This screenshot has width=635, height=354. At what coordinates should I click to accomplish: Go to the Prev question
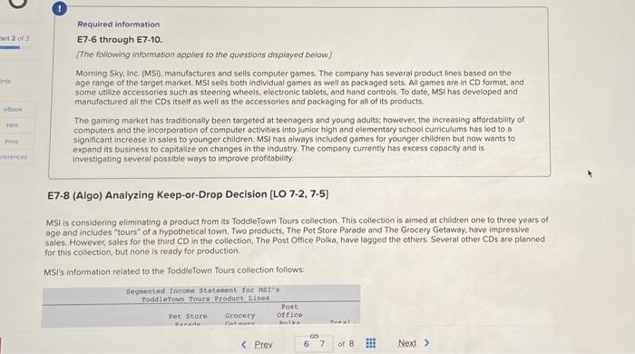click(263, 345)
